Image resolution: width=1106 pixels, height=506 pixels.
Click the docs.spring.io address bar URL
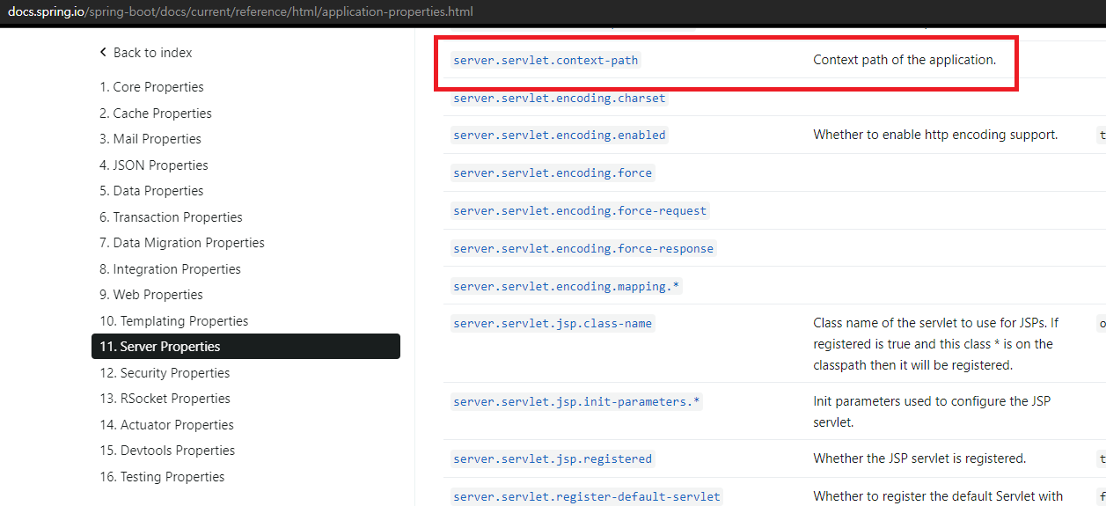[240, 11]
